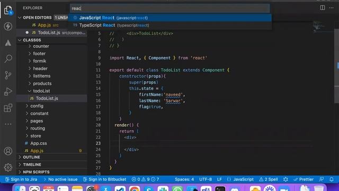Click the status bar gear icon beside Spell
The height and width of the screenshot is (191, 339).
point(286,179)
